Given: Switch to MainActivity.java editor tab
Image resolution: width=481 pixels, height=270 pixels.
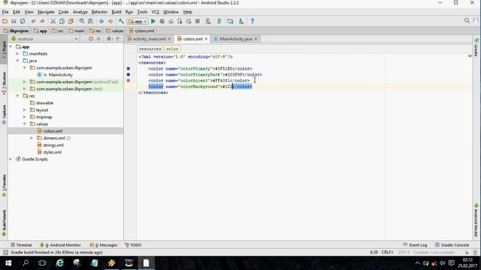Looking at the screenshot, I should pos(235,39).
